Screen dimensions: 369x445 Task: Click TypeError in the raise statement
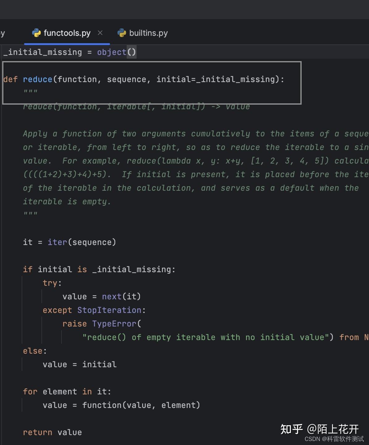pos(114,324)
